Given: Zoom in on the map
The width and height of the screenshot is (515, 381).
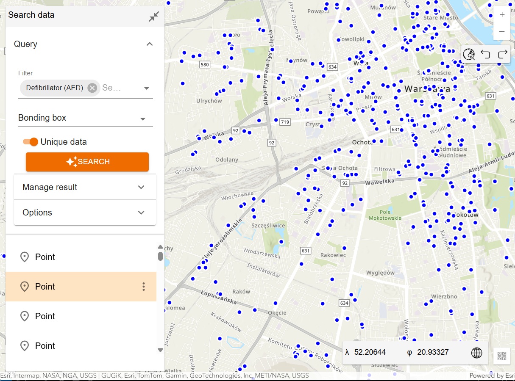Looking at the screenshot, I should tap(502, 15).
